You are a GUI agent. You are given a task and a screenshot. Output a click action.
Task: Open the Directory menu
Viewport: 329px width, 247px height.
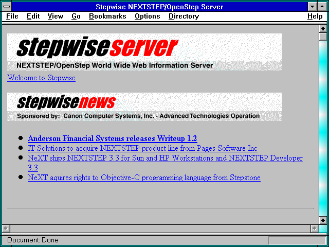coord(184,16)
